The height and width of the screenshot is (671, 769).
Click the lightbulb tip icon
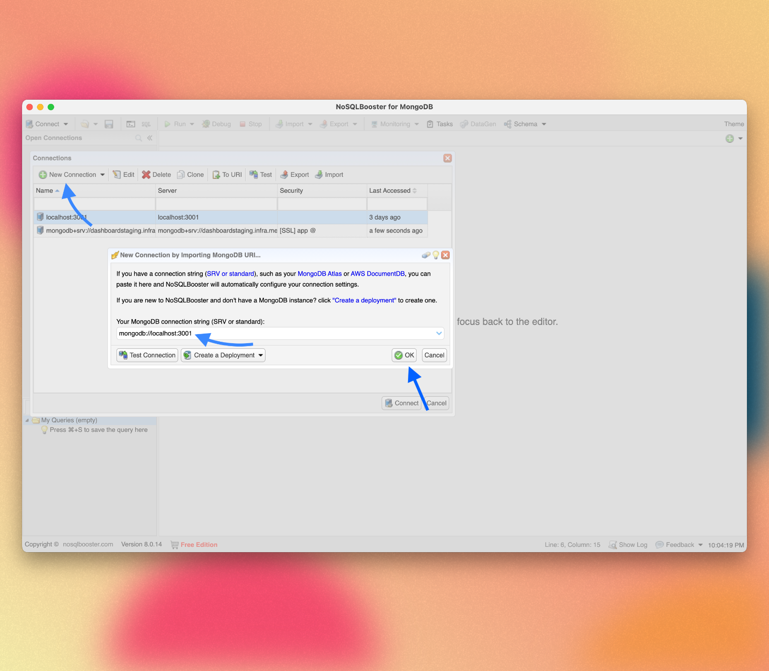[436, 255]
